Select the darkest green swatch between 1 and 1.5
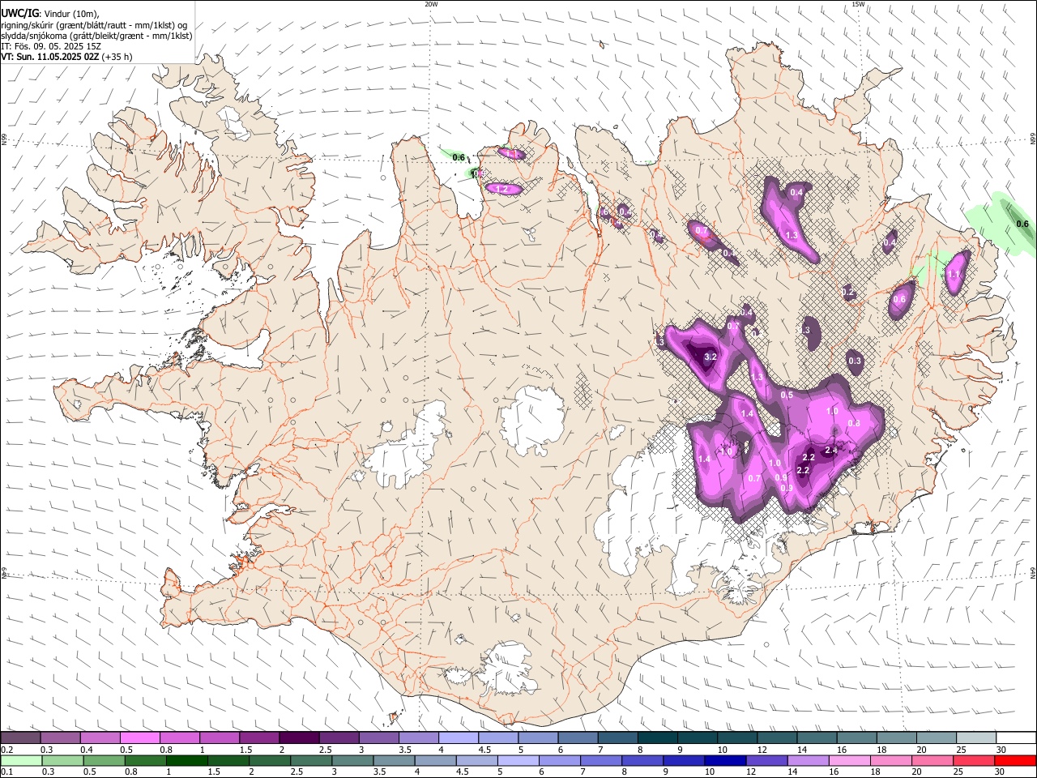This screenshot has height=778, width=1037. [186, 760]
